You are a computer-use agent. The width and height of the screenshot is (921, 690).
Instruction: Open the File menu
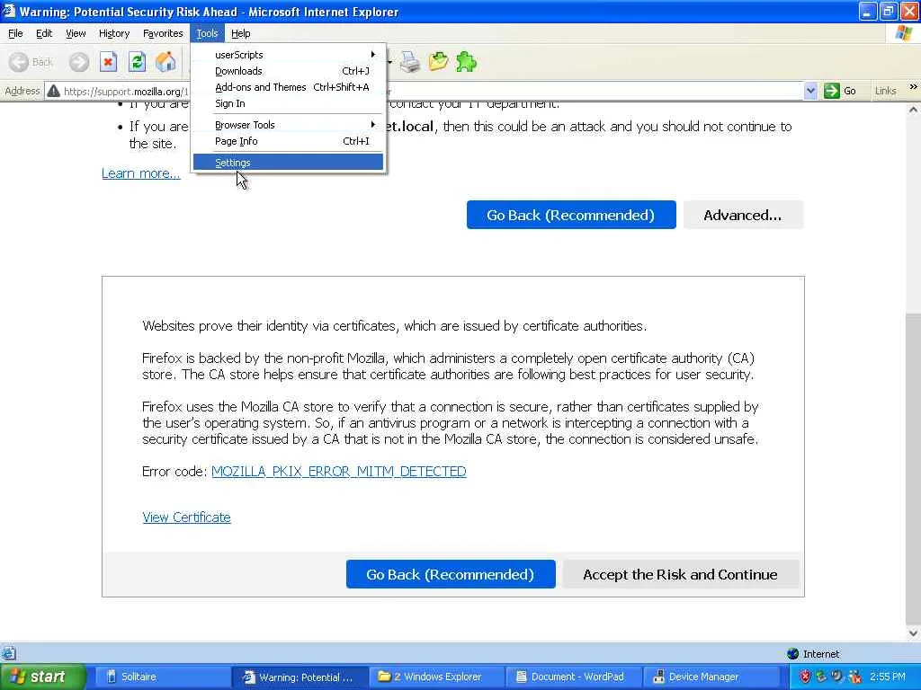coord(15,33)
